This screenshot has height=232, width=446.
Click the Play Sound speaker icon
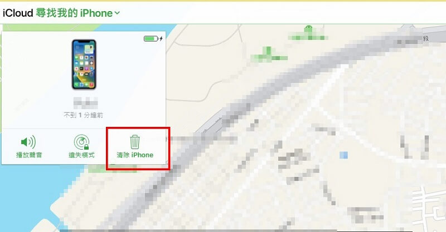pos(28,142)
